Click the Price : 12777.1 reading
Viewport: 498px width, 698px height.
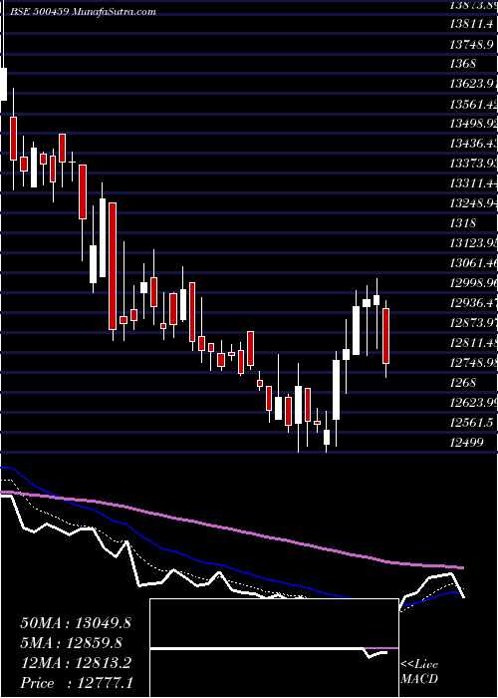coord(77,683)
